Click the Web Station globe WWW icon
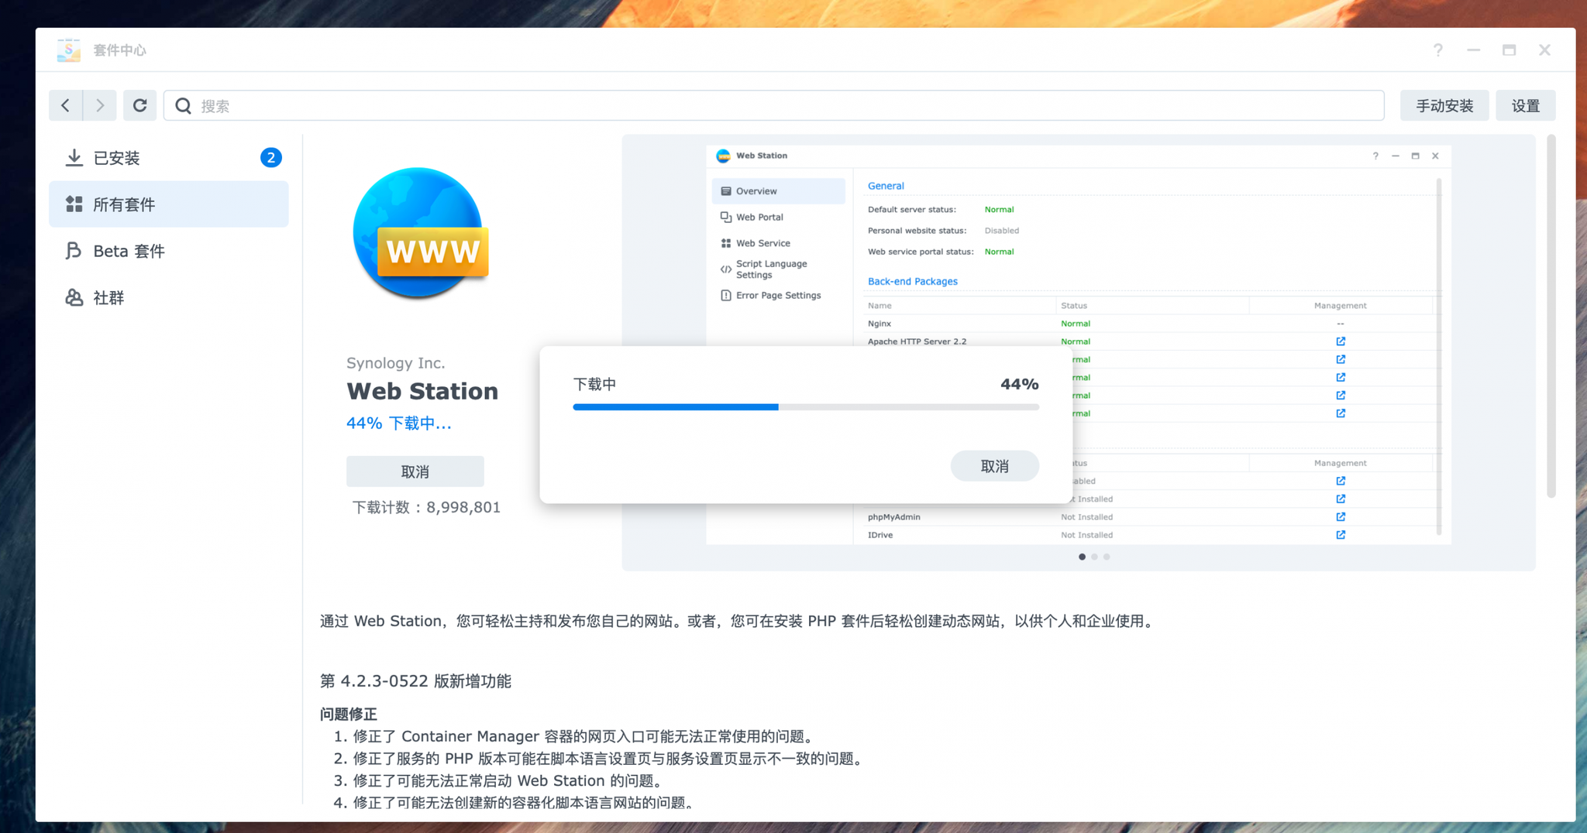1587x833 pixels. point(421,233)
